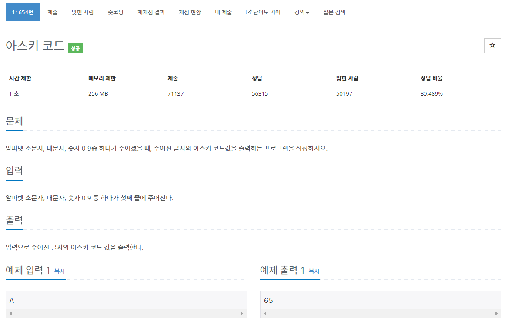Open 채점 현황 tab
Viewport: 508px width, 325px height.
click(x=190, y=12)
